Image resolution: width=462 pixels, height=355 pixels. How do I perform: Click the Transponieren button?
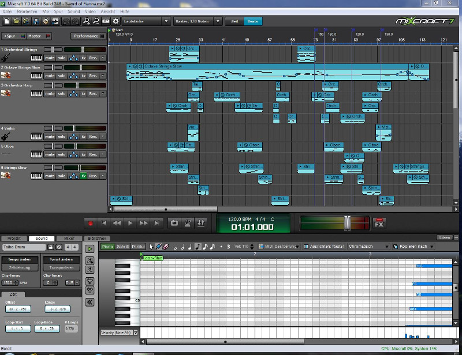click(x=61, y=267)
